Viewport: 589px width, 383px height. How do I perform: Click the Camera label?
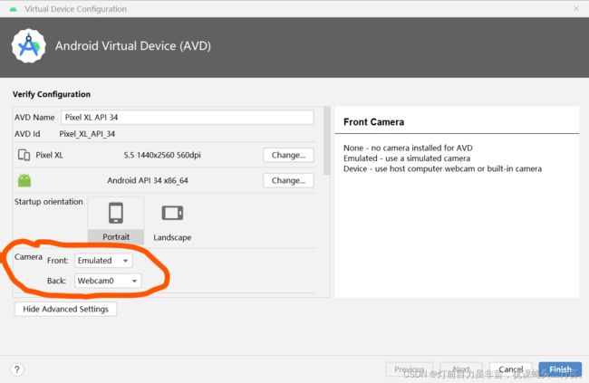(x=28, y=257)
